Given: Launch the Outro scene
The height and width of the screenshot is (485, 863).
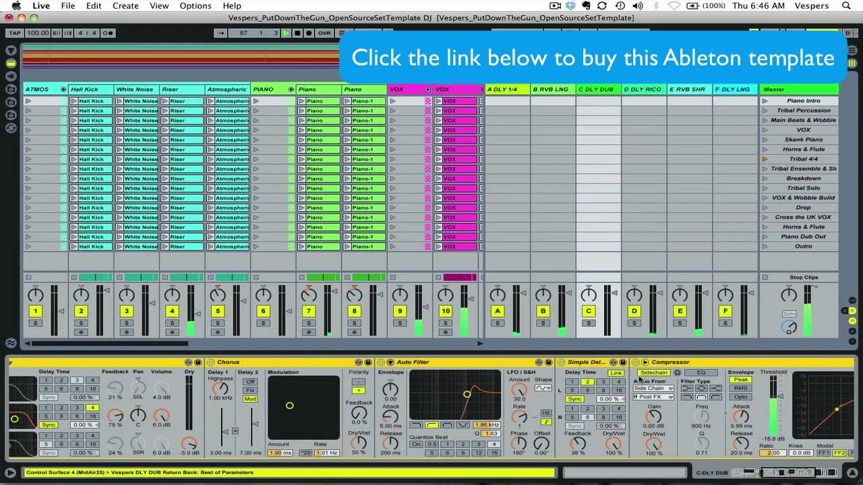Looking at the screenshot, I should point(765,247).
